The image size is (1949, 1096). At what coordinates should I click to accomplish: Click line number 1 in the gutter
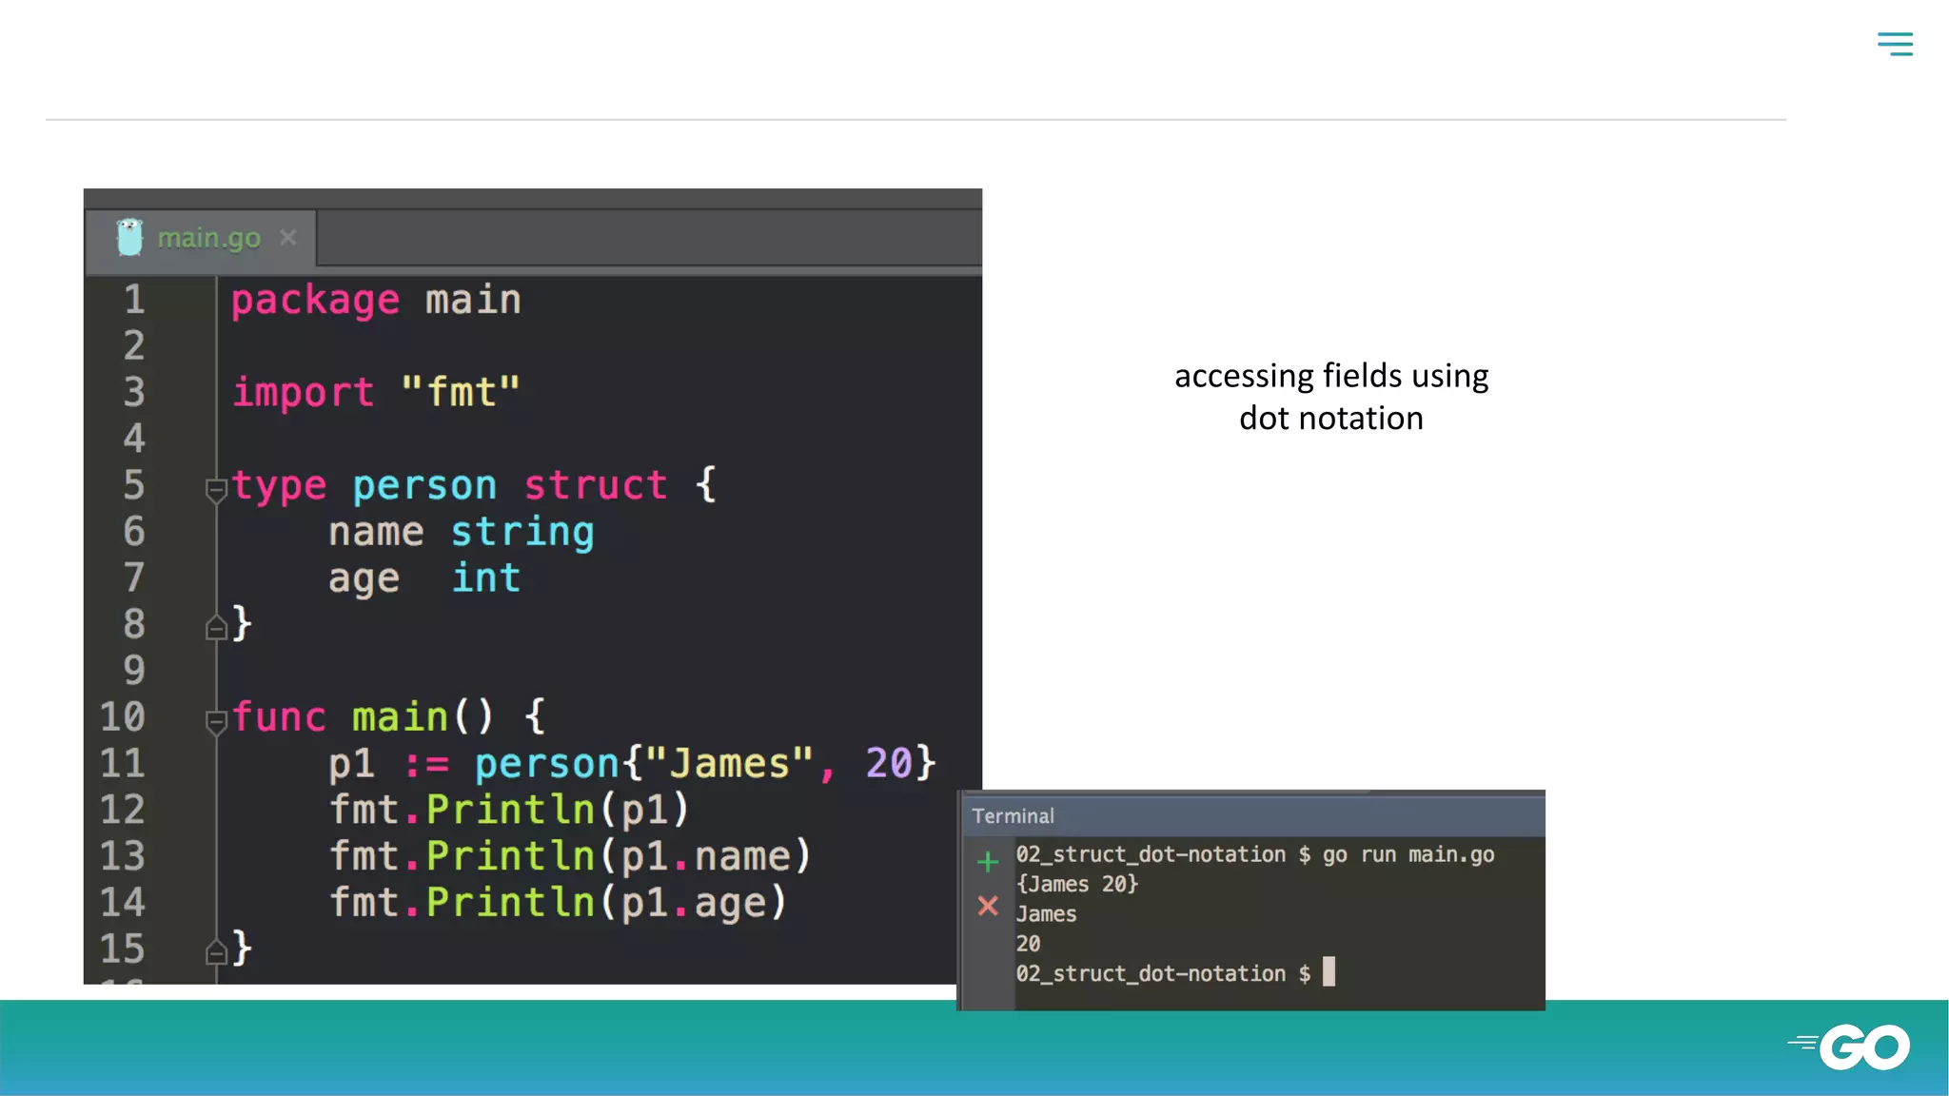click(x=134, y=300)
